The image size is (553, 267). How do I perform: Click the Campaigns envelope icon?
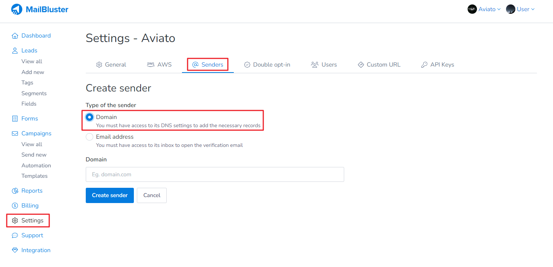pyautogui.click(x=15, y=133)
